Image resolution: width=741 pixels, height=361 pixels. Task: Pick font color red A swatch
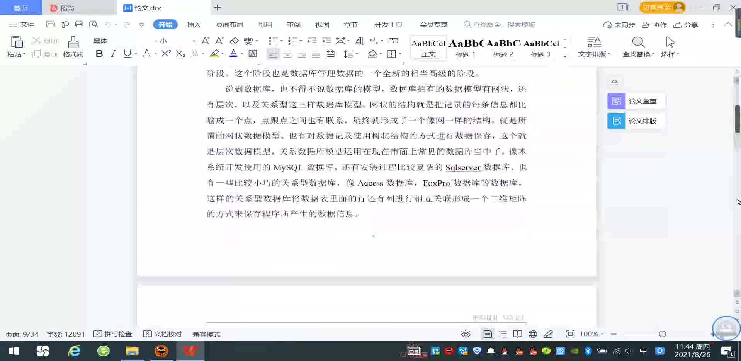coord(233,54)
